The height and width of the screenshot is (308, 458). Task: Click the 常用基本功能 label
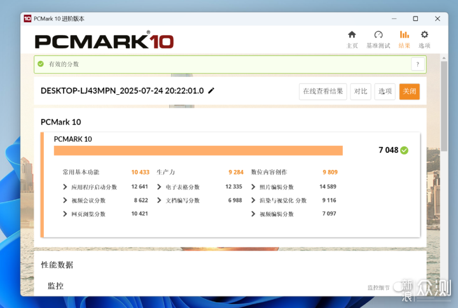click(81, 172)
